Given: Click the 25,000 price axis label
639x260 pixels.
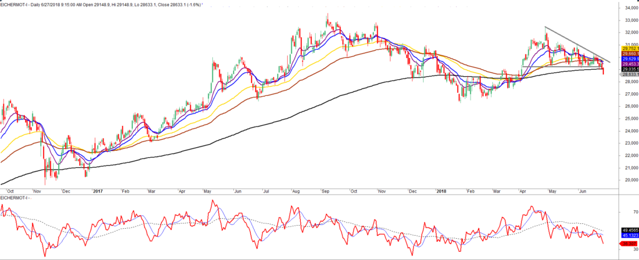Looking at the screenshot, I should tap(630, 119).
